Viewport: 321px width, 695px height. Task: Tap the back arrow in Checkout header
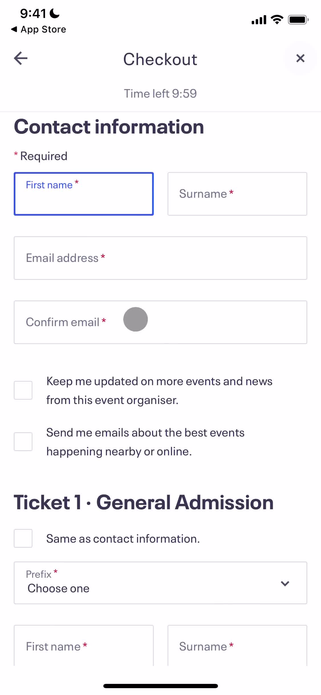pos(21,58)
